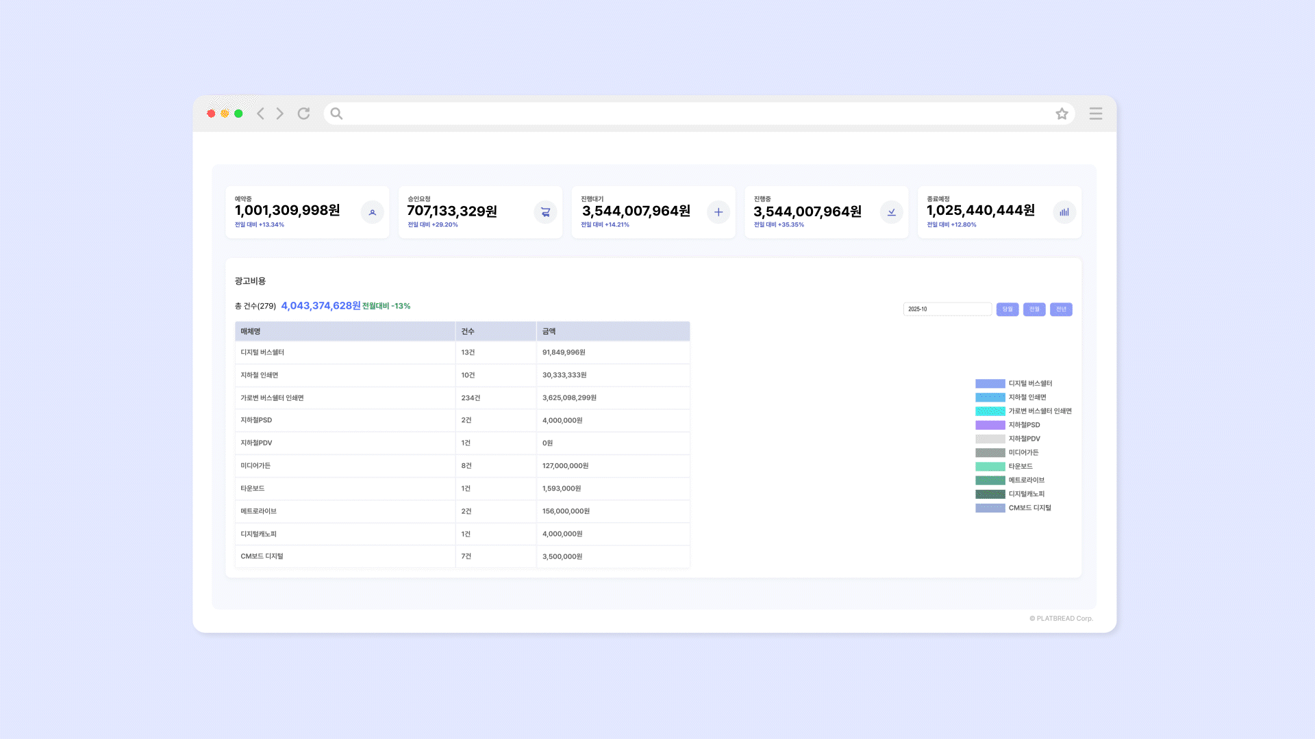Go forward with the browser forward arrow
The width and height of the screenshot is (1315, 739).
click(280, 114)
